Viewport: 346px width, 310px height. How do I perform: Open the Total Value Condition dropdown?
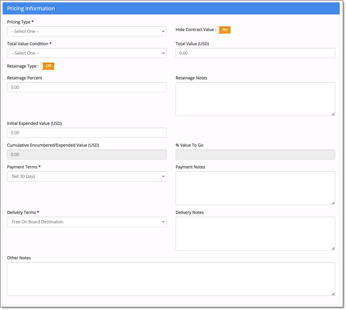[x=87, y=53]
